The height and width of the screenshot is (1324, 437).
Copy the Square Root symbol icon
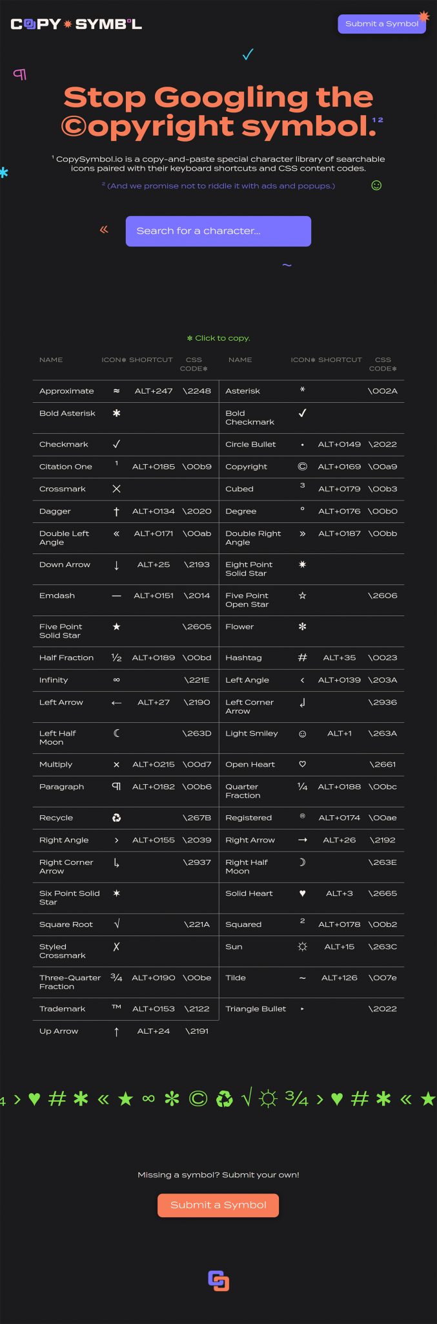tap(116, 924)
